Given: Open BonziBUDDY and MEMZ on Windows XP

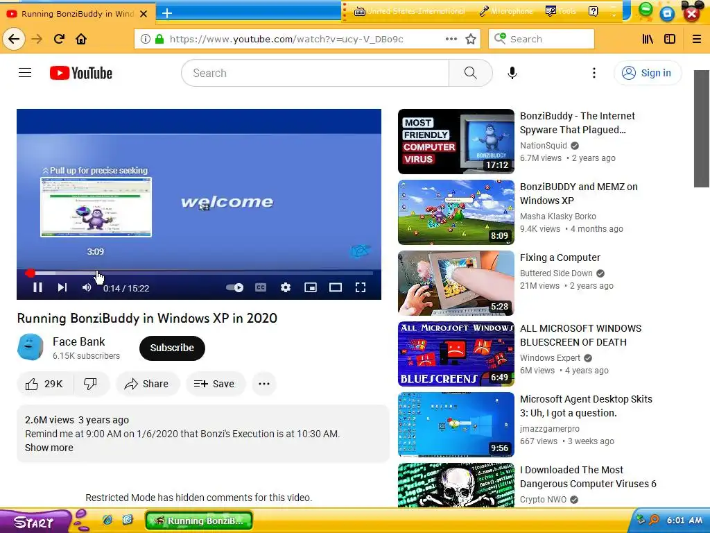Looking at the screenshot, I should coord(579,194).
